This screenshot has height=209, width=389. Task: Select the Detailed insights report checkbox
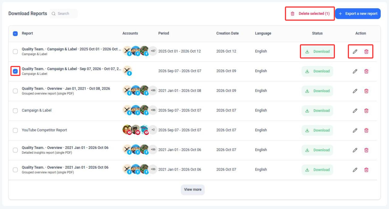tap(15, 150)
